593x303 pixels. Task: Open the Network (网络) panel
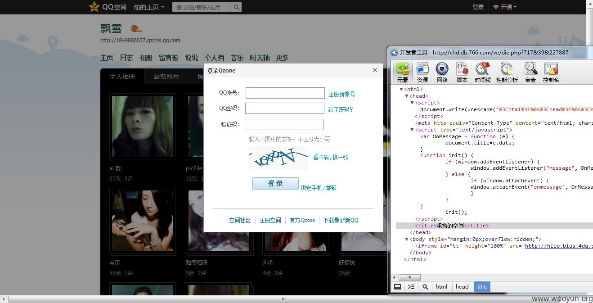pyautogui.click(x=442, y=72)
